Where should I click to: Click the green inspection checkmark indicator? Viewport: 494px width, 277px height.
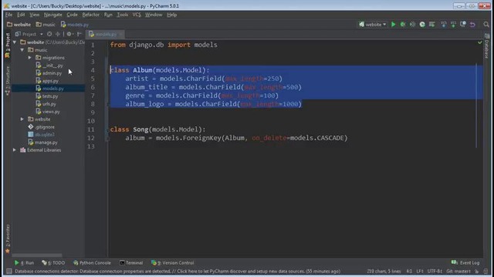click(480, 42)
